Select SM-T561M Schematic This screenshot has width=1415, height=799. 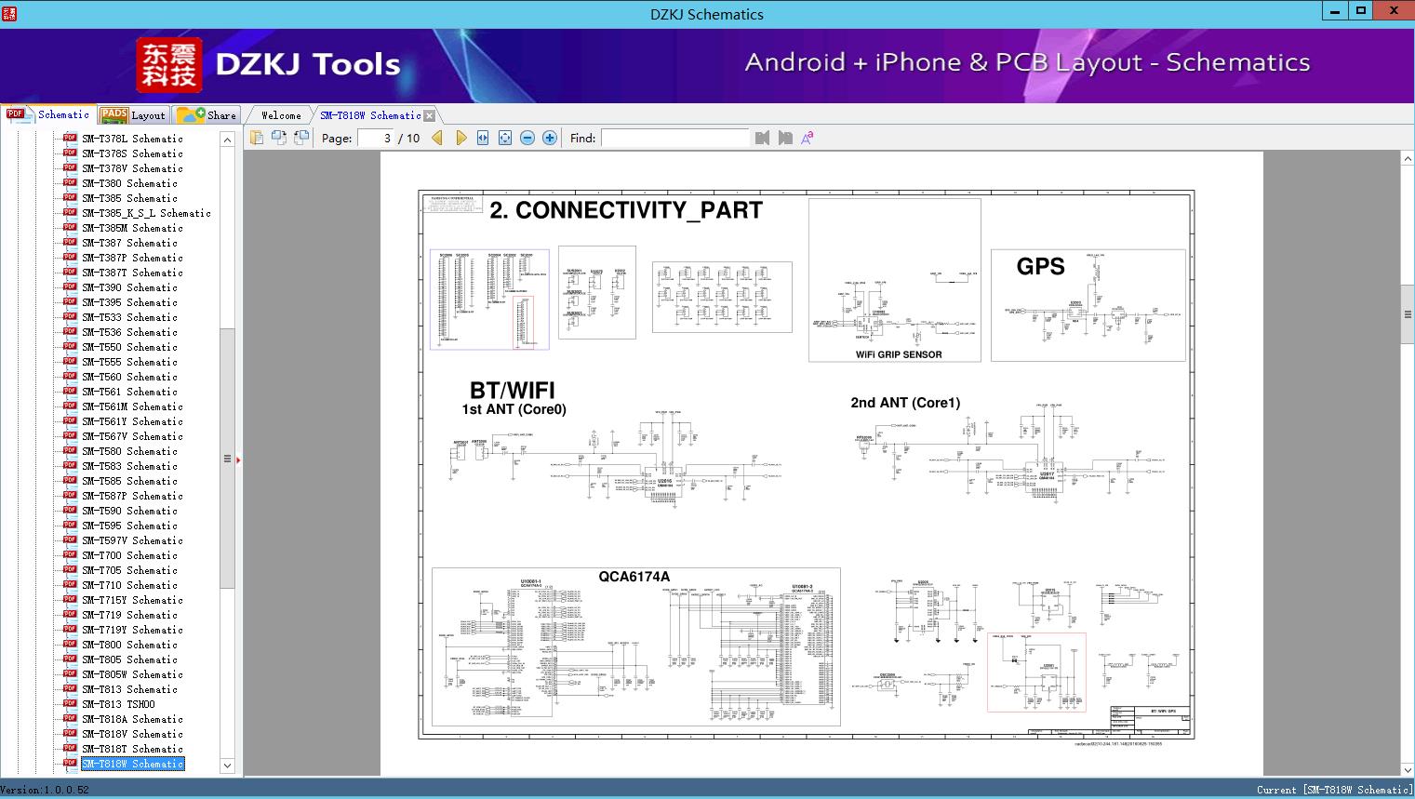click(x=132, y=406)
